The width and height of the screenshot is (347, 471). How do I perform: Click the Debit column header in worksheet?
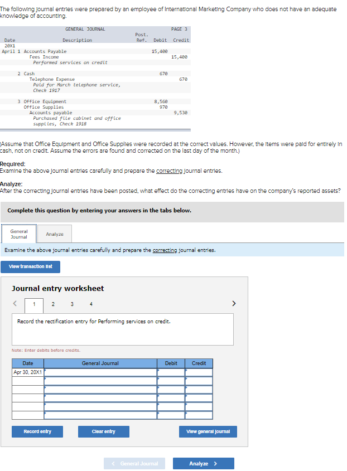coord(171,363)
